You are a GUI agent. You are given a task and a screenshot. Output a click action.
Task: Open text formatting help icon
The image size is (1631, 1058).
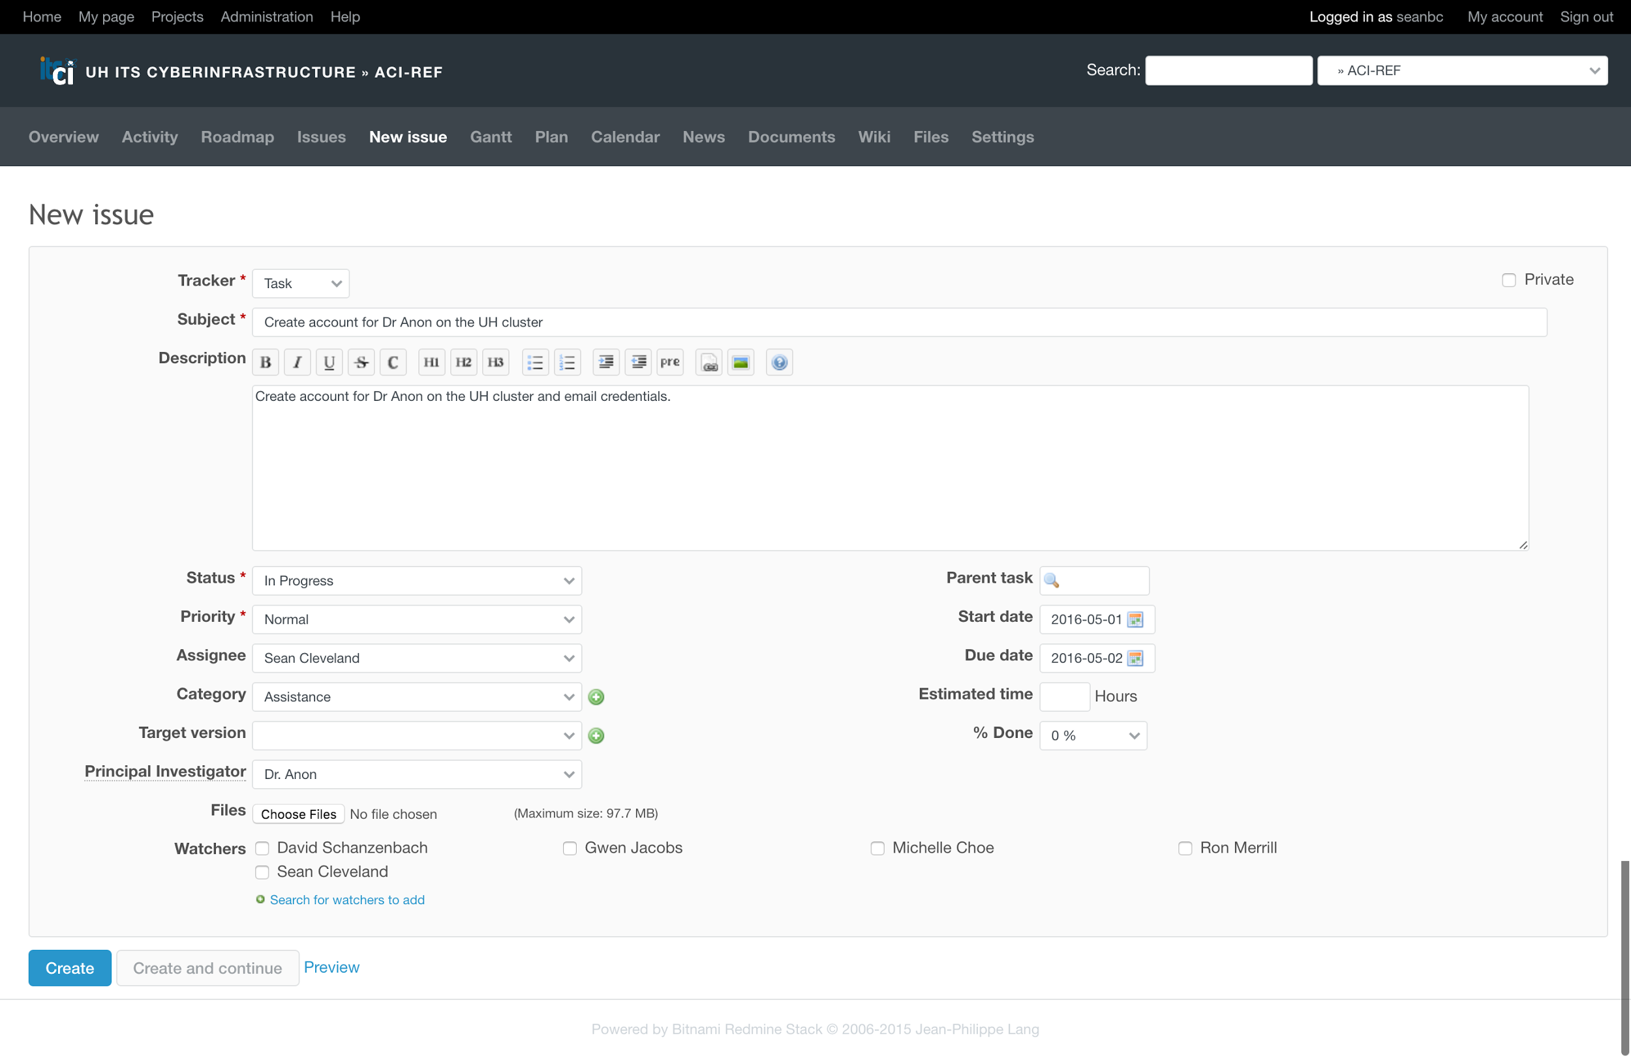pyautogui.click(x=779, y=362)
